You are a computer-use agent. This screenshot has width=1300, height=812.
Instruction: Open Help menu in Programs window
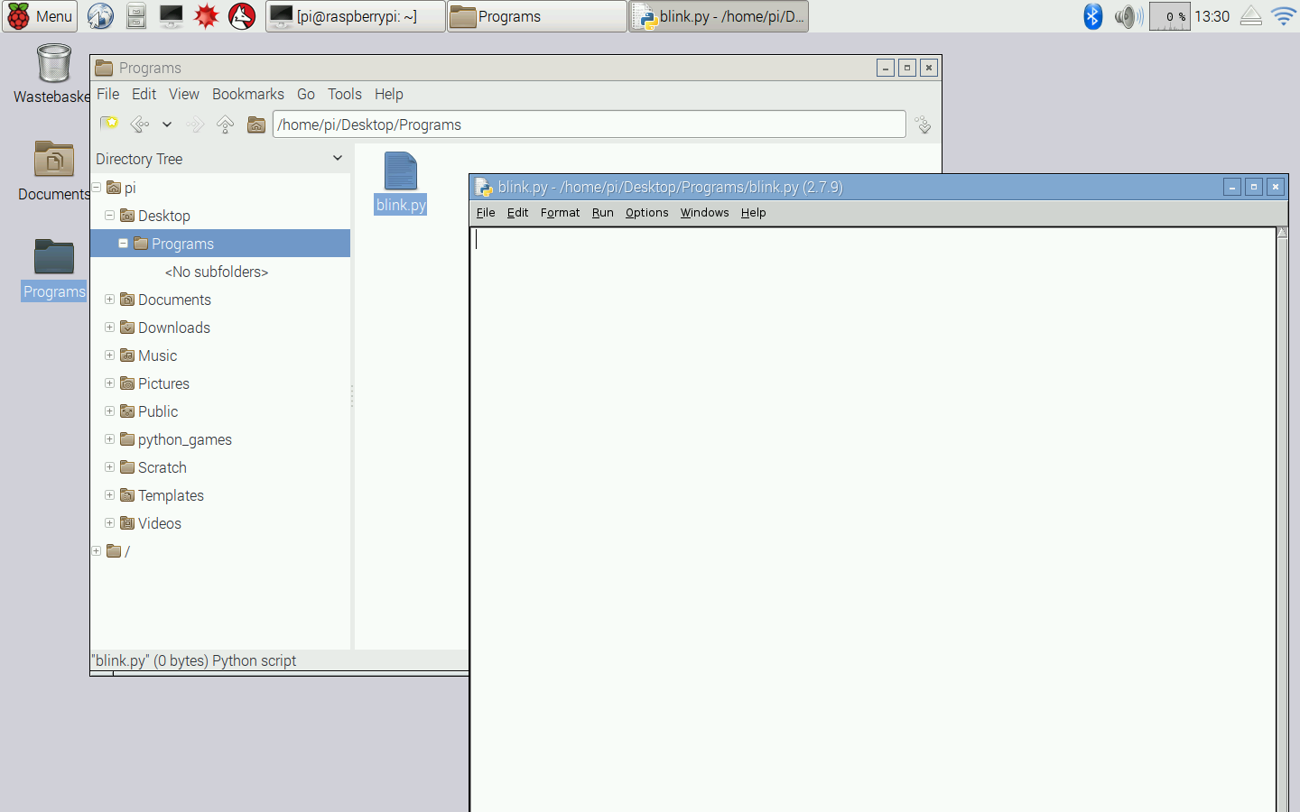tap(389, 94)
